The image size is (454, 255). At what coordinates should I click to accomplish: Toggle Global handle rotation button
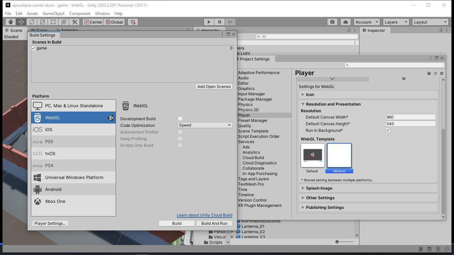click(114, 22)
